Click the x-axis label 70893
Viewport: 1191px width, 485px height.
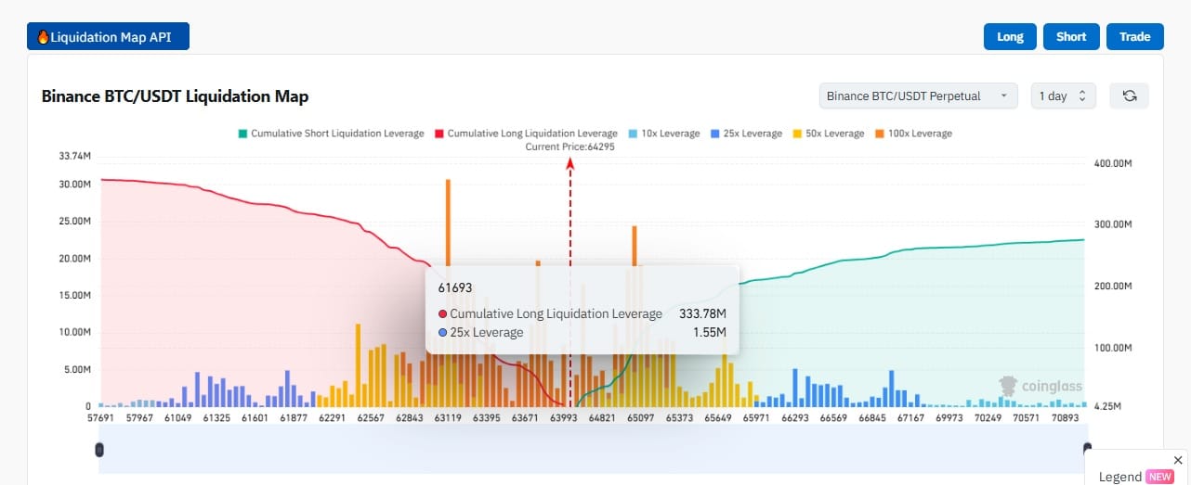1063,418
